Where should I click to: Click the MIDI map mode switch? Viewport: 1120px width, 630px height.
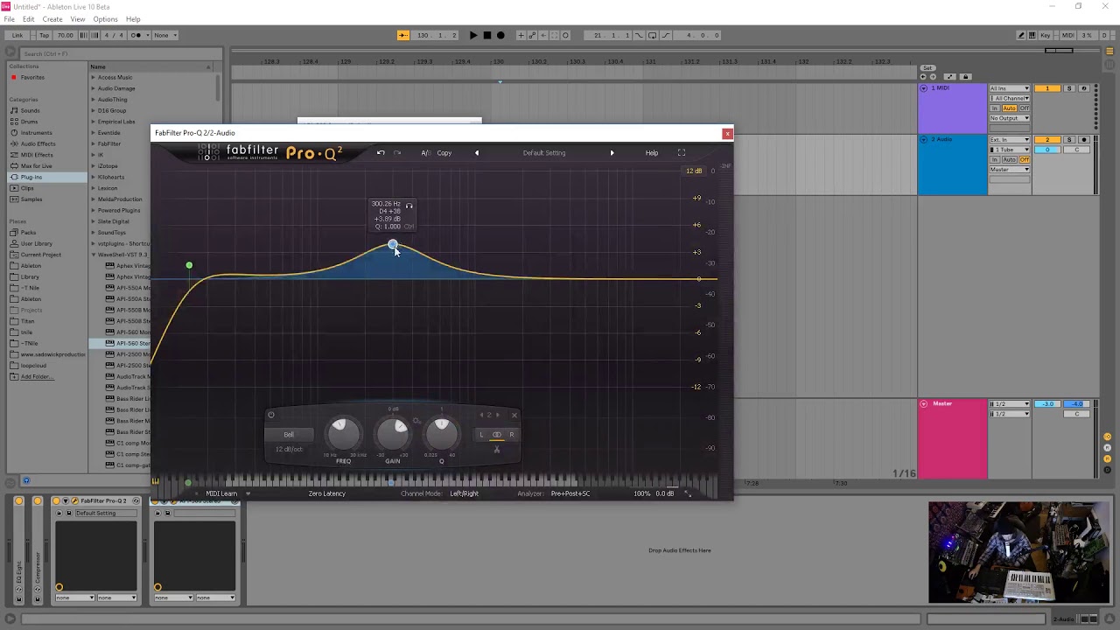[1067, 35]
